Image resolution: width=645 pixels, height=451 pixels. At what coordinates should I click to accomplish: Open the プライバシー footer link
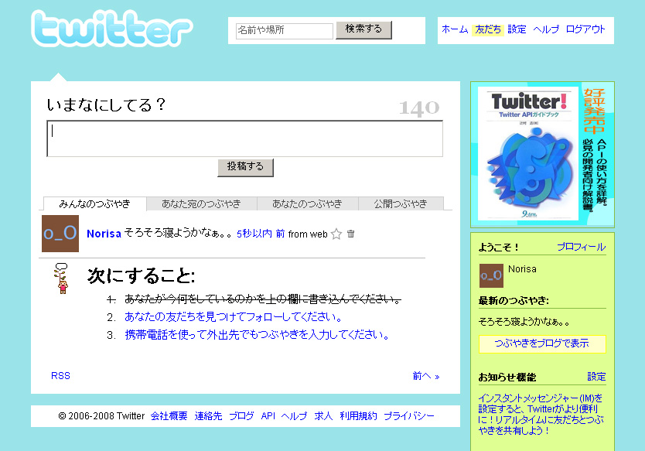coord(409,416)
